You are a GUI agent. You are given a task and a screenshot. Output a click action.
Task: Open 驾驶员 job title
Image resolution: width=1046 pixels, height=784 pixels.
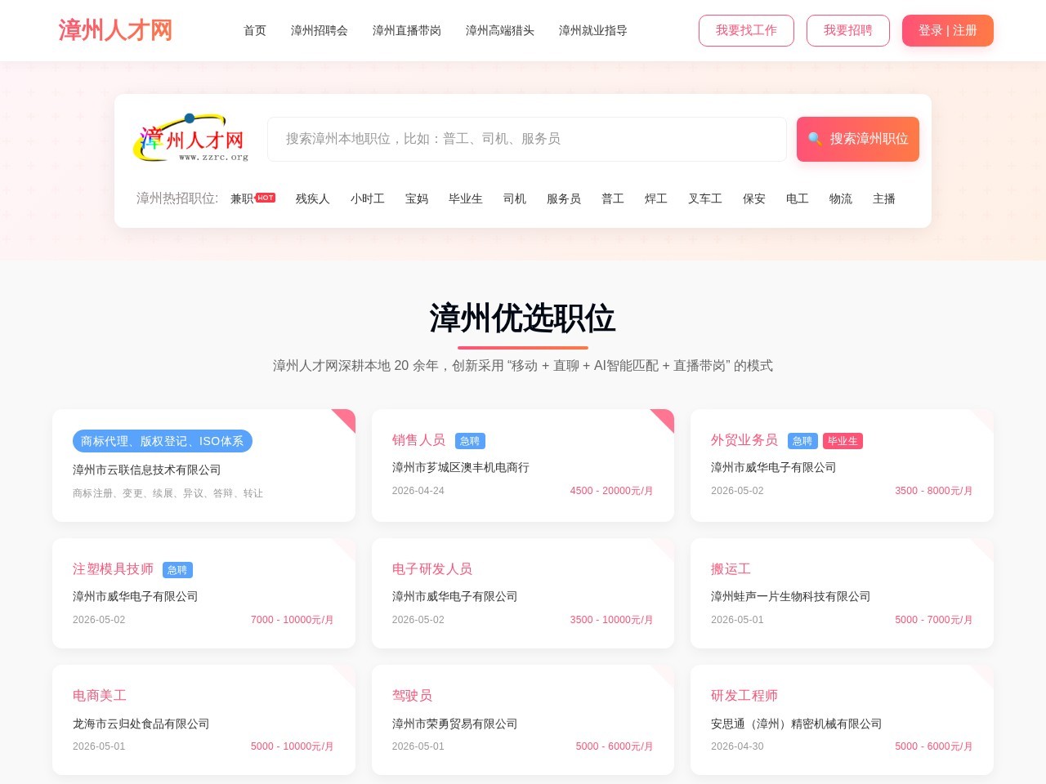[x=412, y=696]
